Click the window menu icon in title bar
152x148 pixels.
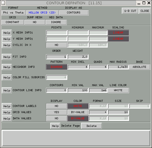click(x=3, y=3)
